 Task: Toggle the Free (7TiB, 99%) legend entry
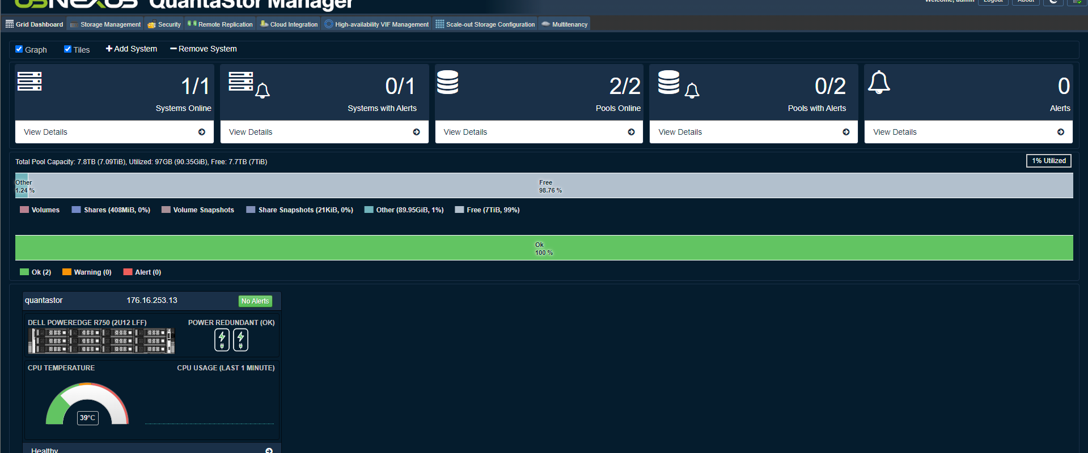pos(488,210)
